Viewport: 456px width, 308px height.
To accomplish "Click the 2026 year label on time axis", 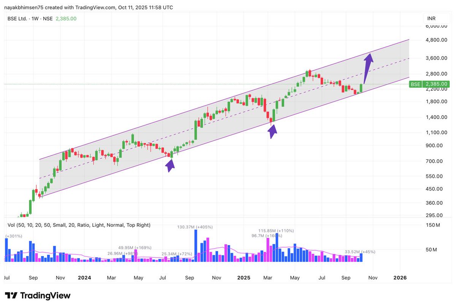I will pyautogui.click(x=400, y=277).
